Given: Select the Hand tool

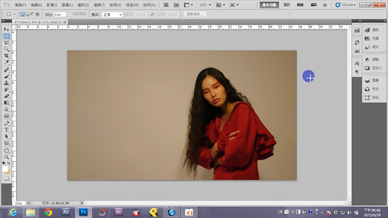Looking at the screenshot, I should 6,150.
